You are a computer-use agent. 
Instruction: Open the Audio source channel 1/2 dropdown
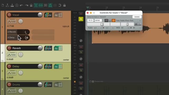(97, 28)
